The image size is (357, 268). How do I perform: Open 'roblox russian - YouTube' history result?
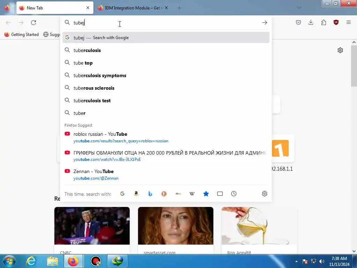click(x=166, y=137)
